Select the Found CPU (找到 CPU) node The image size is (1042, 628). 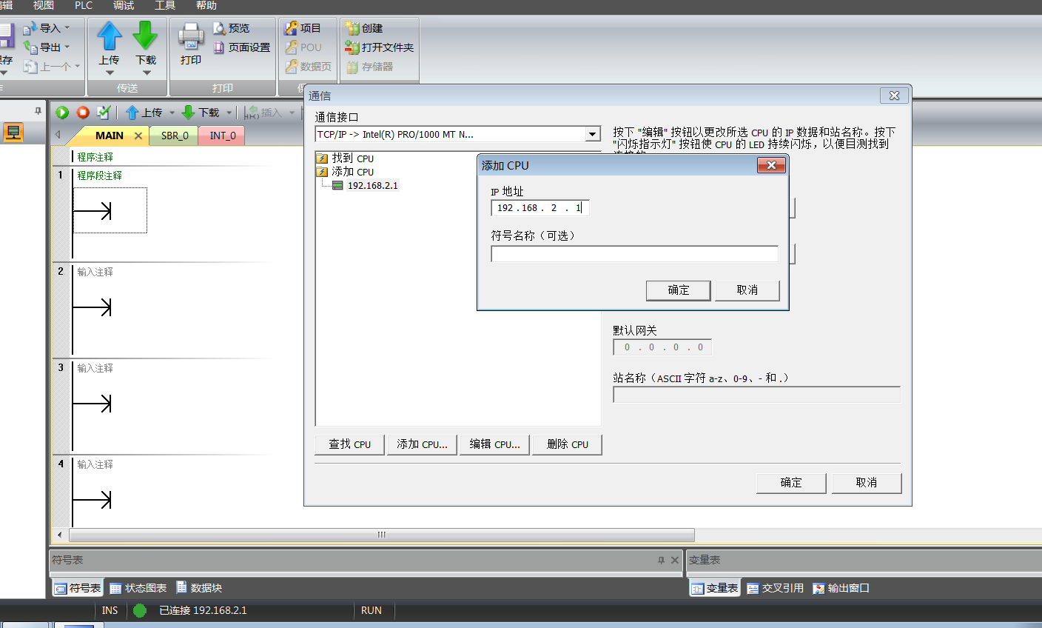coord(352,158)
